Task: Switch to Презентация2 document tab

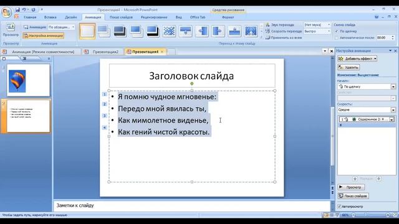Action: (103, 52)
